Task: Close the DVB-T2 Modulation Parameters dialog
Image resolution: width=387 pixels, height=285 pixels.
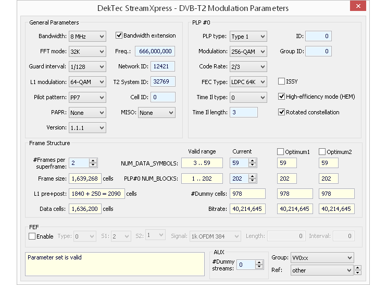Action: coord(358,6)
